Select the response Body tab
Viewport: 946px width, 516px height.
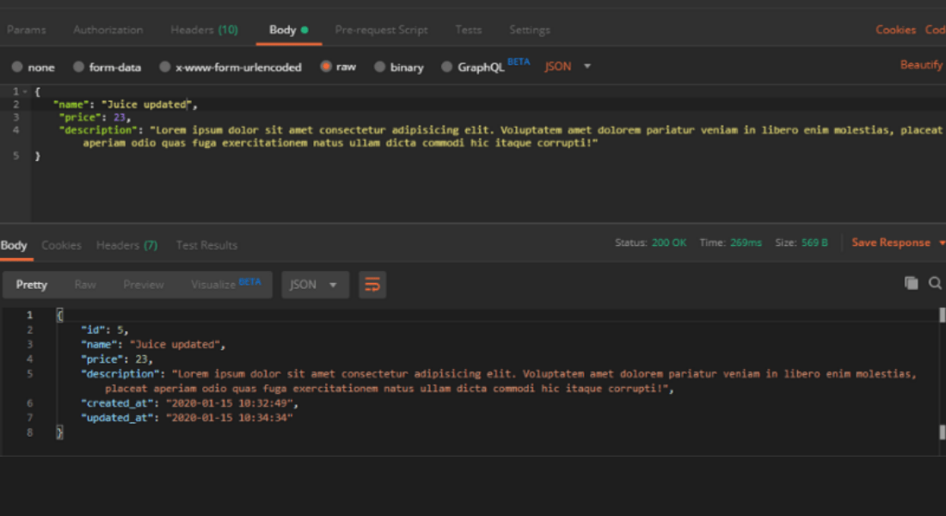point(14,245)
